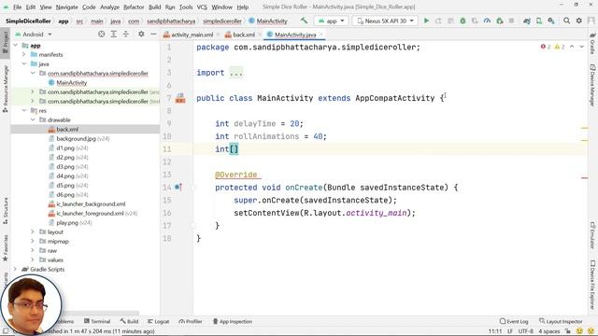Expand the values folder
The width and height of the screenshot is (598, 336).
(x=33, y=259)
